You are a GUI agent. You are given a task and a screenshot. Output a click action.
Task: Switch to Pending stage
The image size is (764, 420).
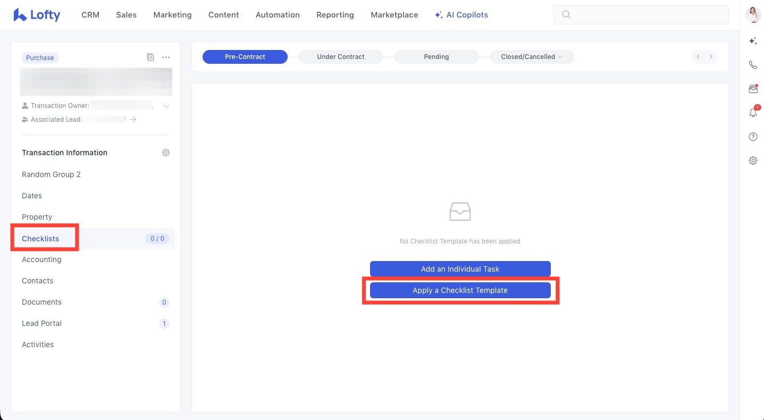(436, 57)
